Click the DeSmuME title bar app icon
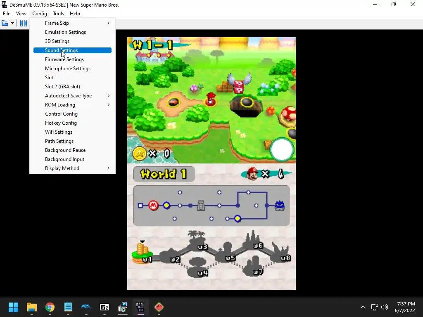 [4, 5]
